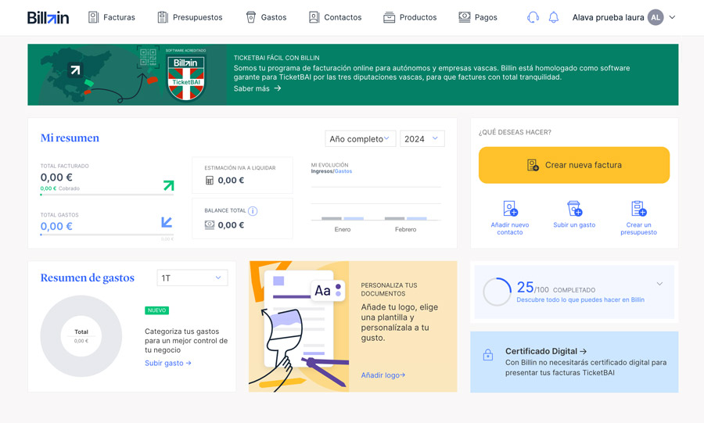
Task: Follow the Saber más link
Action: pyautogui.click(x=257, y=88)
